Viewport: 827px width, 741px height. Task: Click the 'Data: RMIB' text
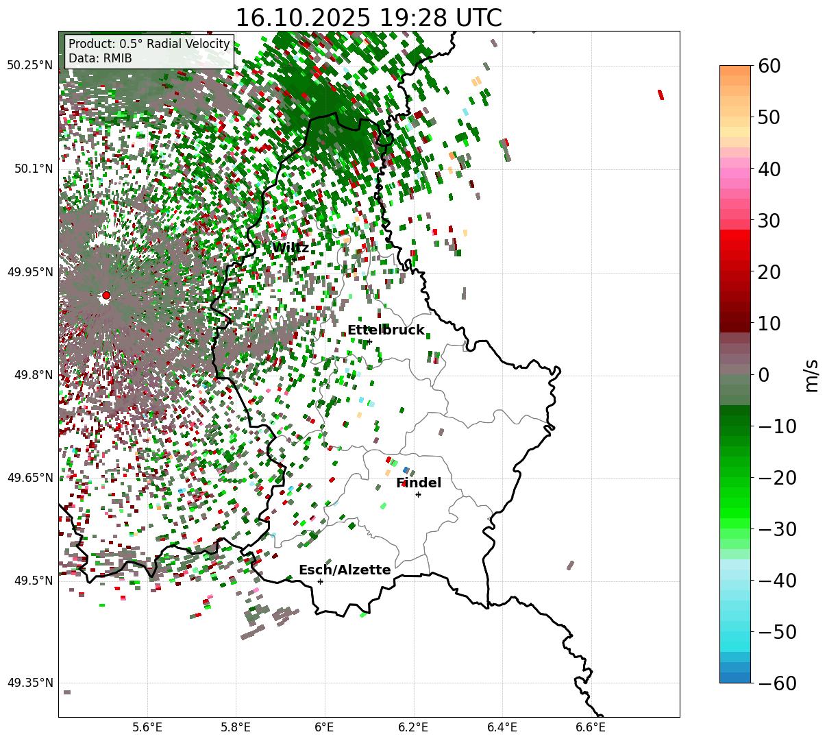tap(100, 59)
